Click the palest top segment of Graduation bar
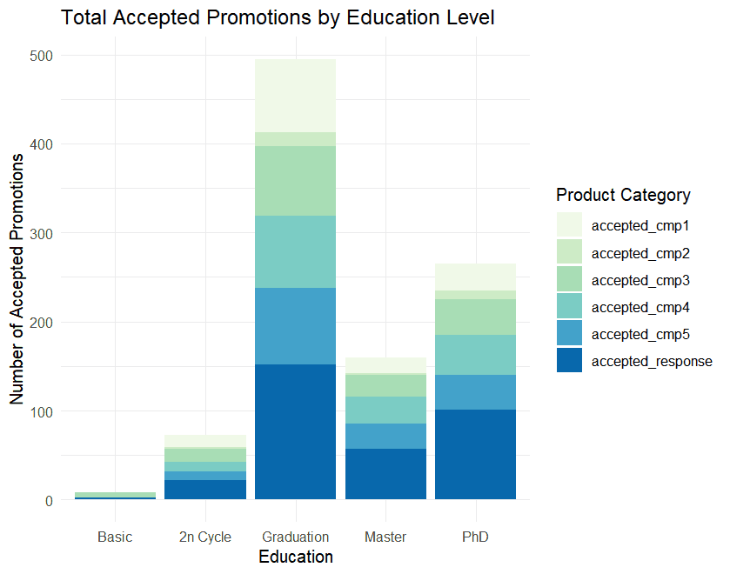This screenshot has width=730, height=574. (296, 96)
